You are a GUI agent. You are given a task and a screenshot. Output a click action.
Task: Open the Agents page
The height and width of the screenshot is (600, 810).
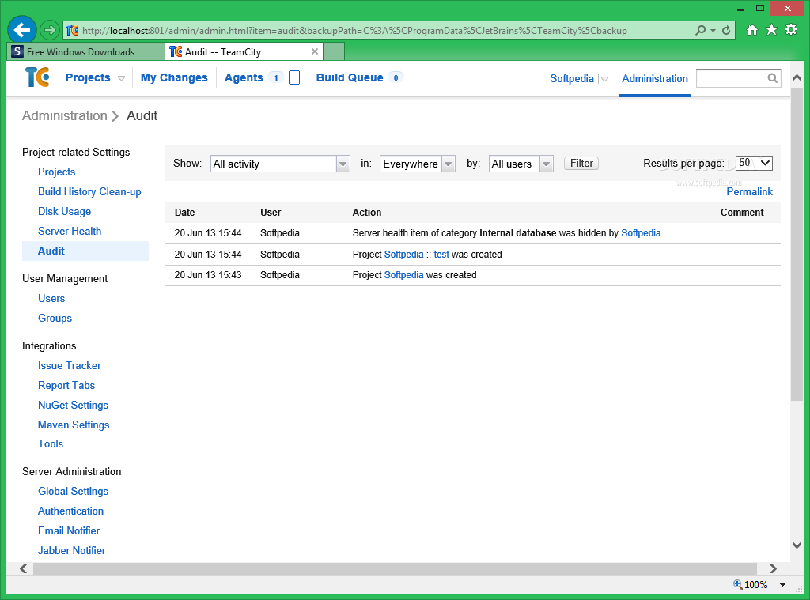point(244,77)
